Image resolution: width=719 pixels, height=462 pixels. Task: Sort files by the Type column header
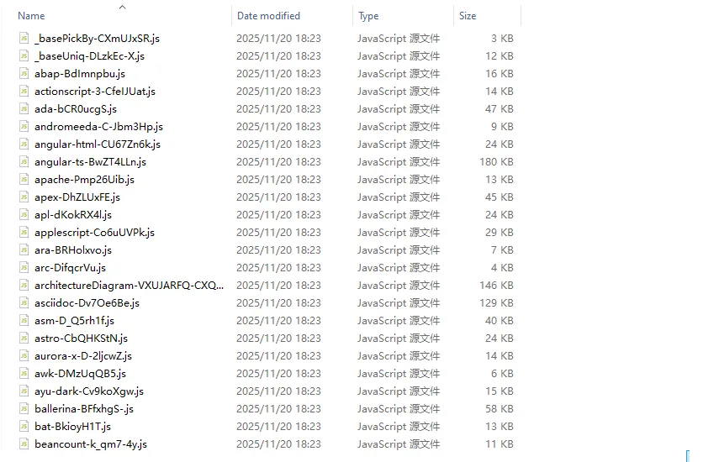pyautogui.click(x=368, y=16)
